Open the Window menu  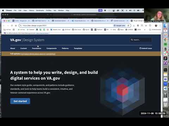(x=61, y=10)
